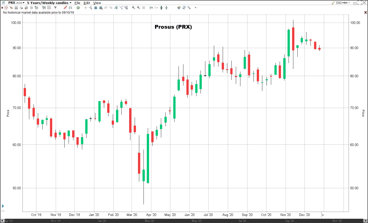Click the Apr '20 time axis label

151,215
